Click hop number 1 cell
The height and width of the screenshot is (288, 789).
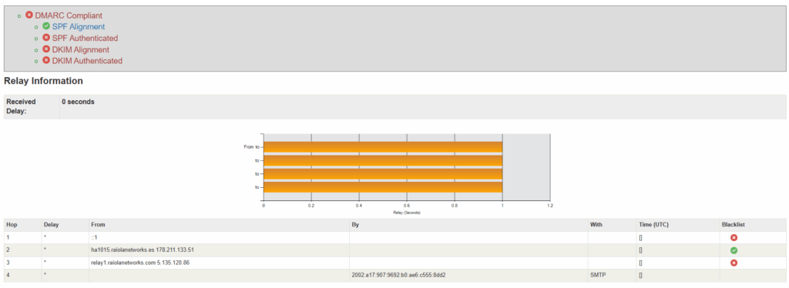tap(22, 238)
